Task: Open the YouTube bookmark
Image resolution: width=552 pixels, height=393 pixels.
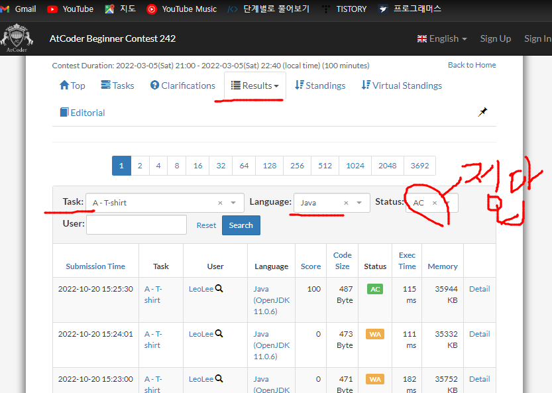Action: click(70, 9)
